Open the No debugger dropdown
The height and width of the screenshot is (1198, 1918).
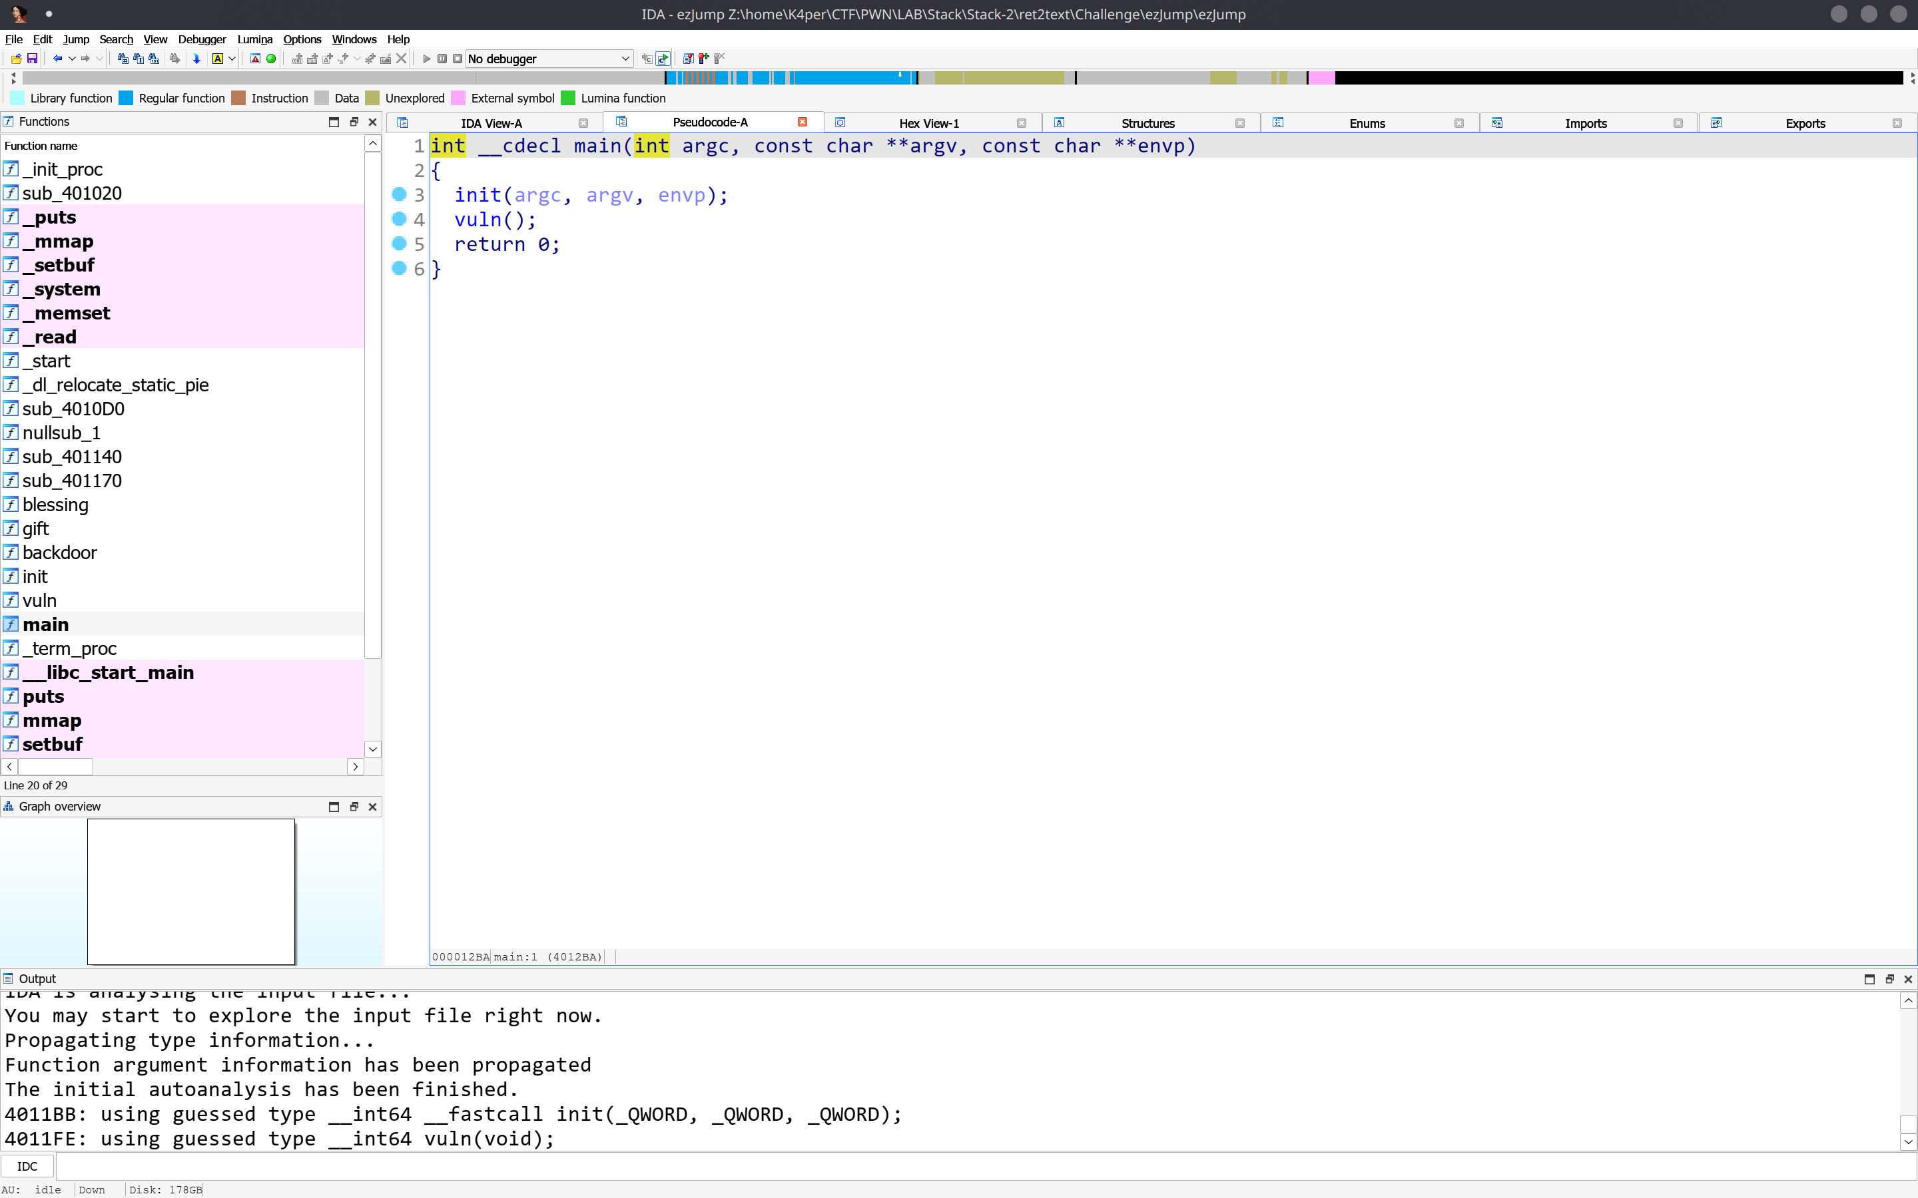549,59
